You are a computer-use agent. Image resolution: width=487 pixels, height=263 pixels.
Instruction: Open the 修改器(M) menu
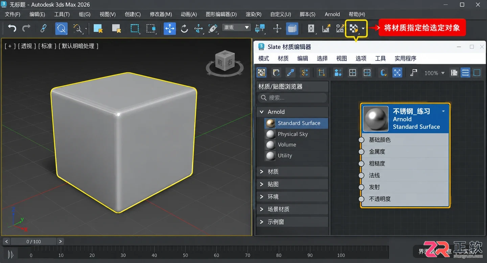click(161, 14)
